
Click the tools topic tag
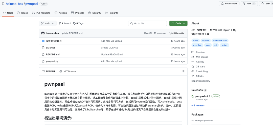[195, 40]
